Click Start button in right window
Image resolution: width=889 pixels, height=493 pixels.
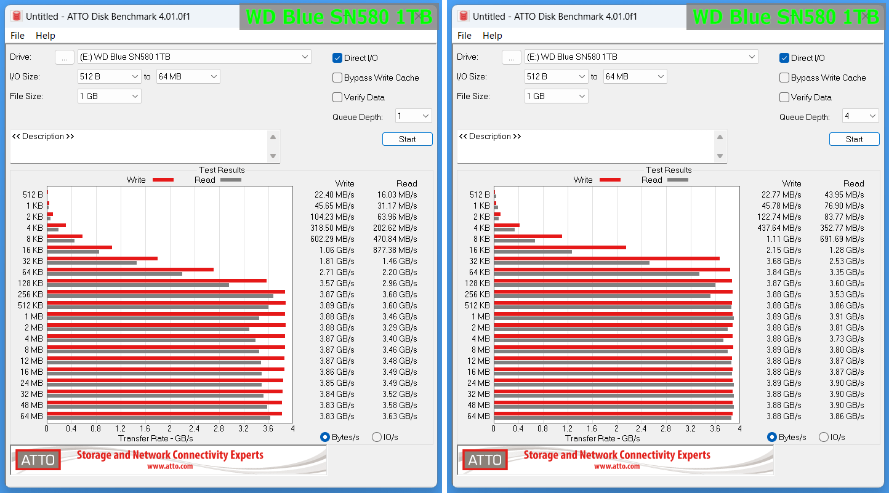(855, 139)
